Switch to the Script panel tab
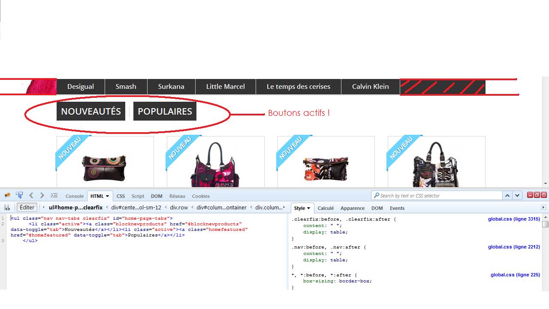 (138, 196)
